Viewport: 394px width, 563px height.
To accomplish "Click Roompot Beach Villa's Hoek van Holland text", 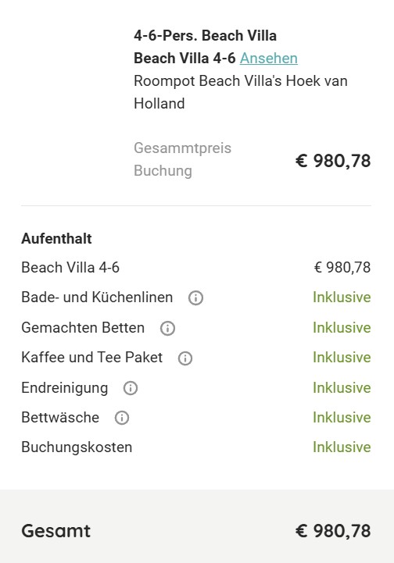I will click(241, 92).
